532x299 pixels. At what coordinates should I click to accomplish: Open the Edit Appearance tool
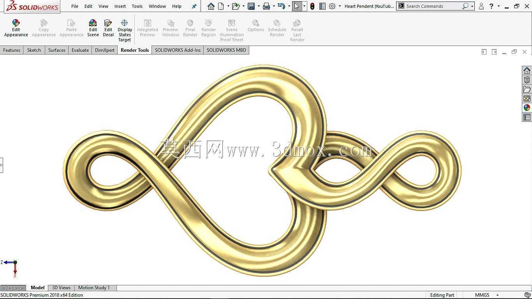click(x=16, y=28)
